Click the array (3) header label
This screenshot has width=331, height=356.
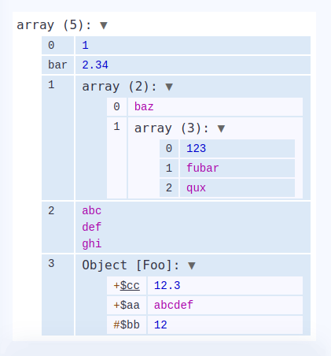coord(171,128)
